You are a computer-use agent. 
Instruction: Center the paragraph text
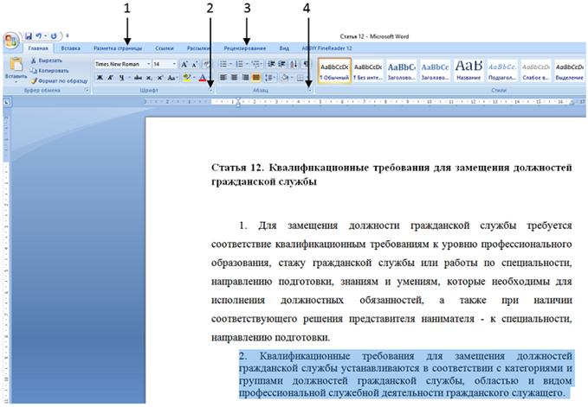[235, 78]
